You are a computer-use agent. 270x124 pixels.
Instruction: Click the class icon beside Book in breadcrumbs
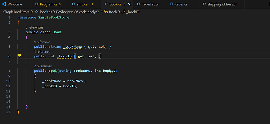(106, 12)
